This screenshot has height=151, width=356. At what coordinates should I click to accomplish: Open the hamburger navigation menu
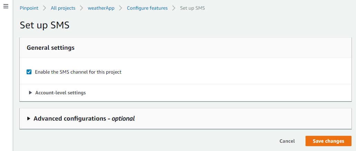6,7
